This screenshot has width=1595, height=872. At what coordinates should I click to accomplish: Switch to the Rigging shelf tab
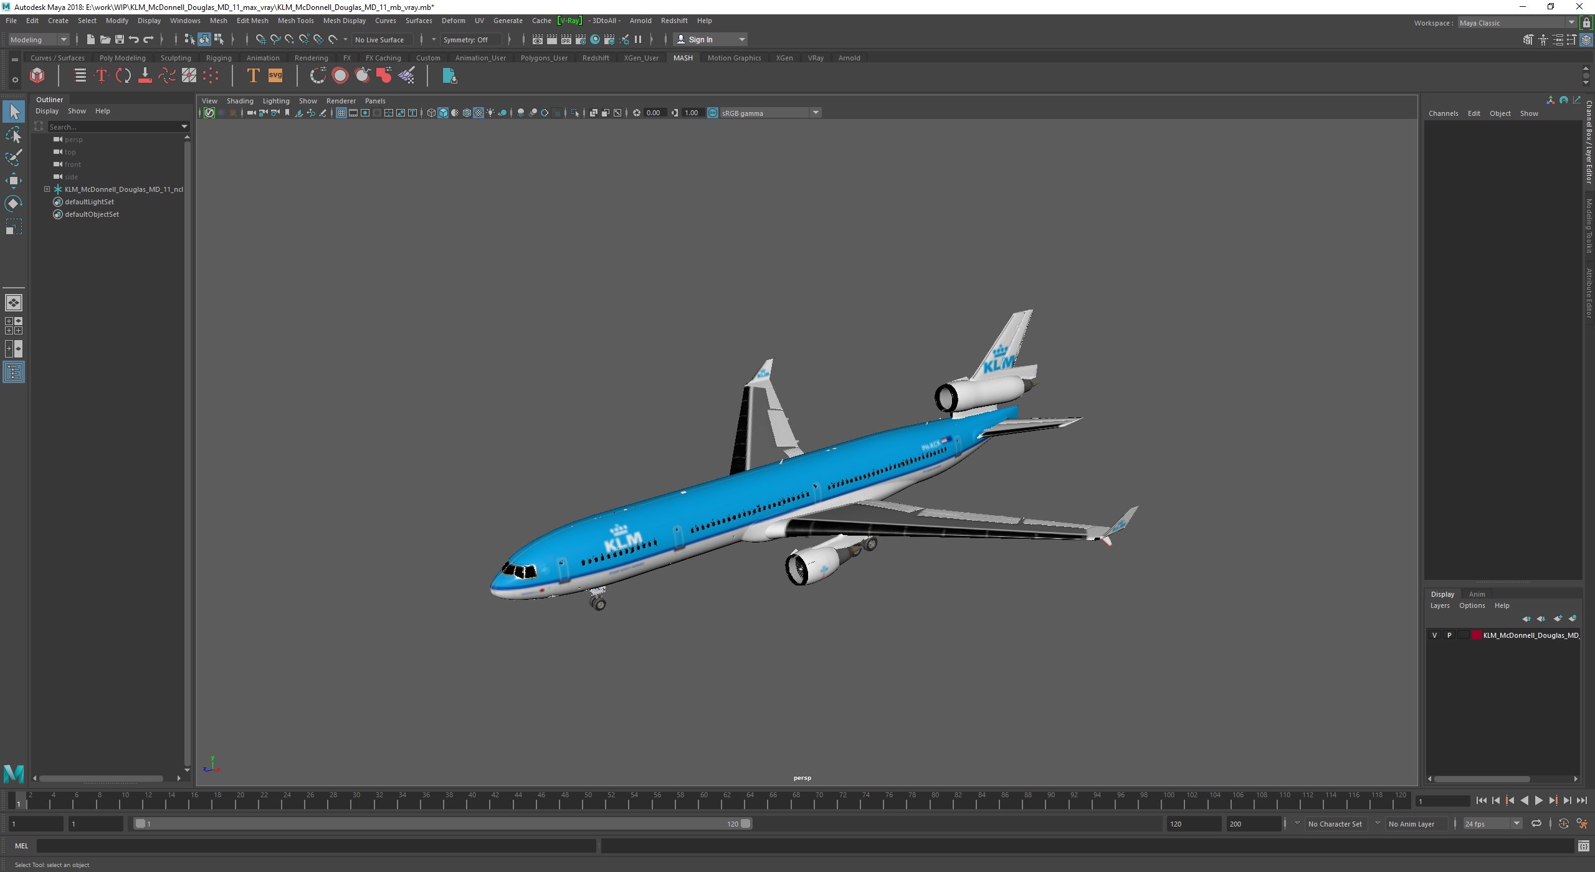tap(219, 58)
